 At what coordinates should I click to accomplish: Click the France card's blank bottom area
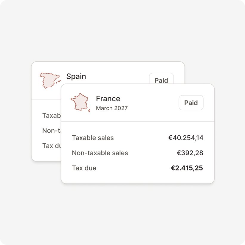(137, 178)
